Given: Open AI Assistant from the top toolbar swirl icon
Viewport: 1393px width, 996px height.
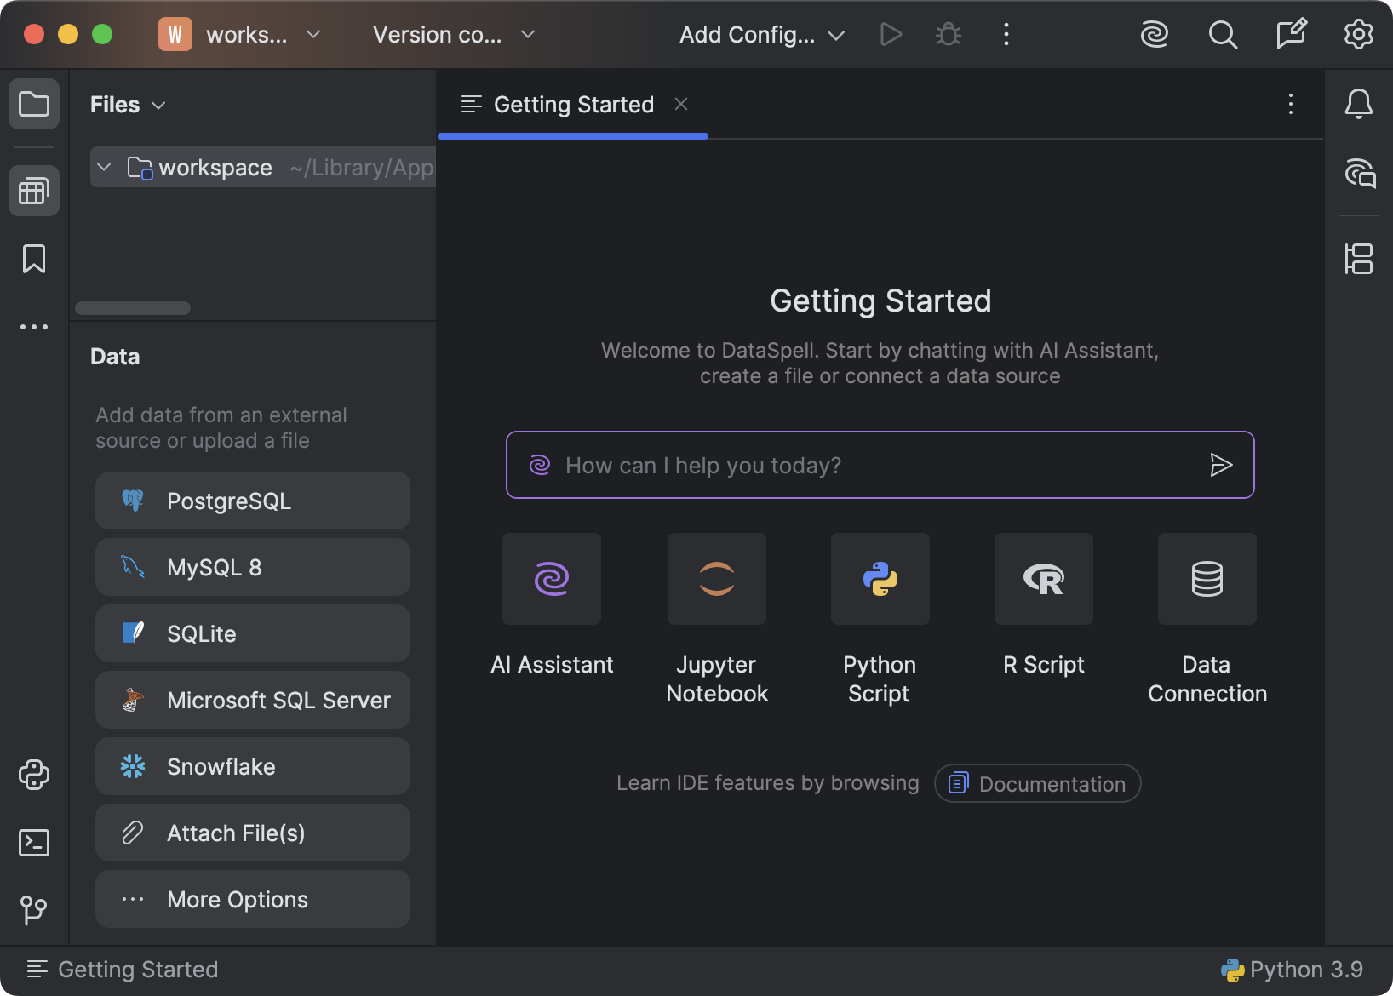Looking at the screenshot, I should click(x=1155, y=34).
